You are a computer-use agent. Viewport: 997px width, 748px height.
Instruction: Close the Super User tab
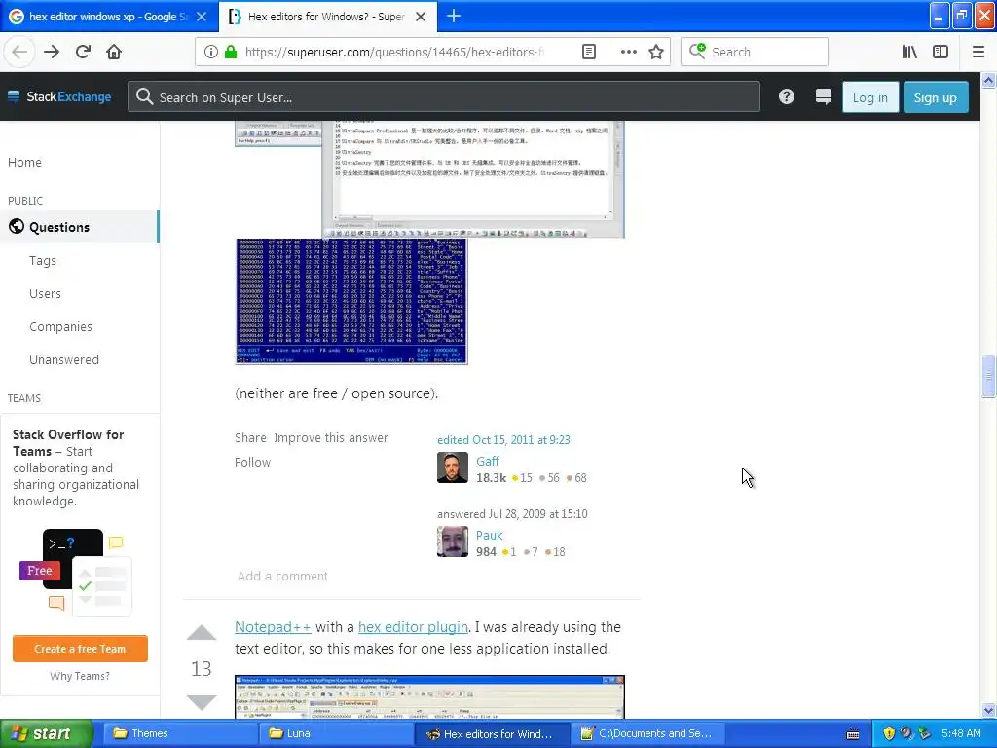click(421, 17)
